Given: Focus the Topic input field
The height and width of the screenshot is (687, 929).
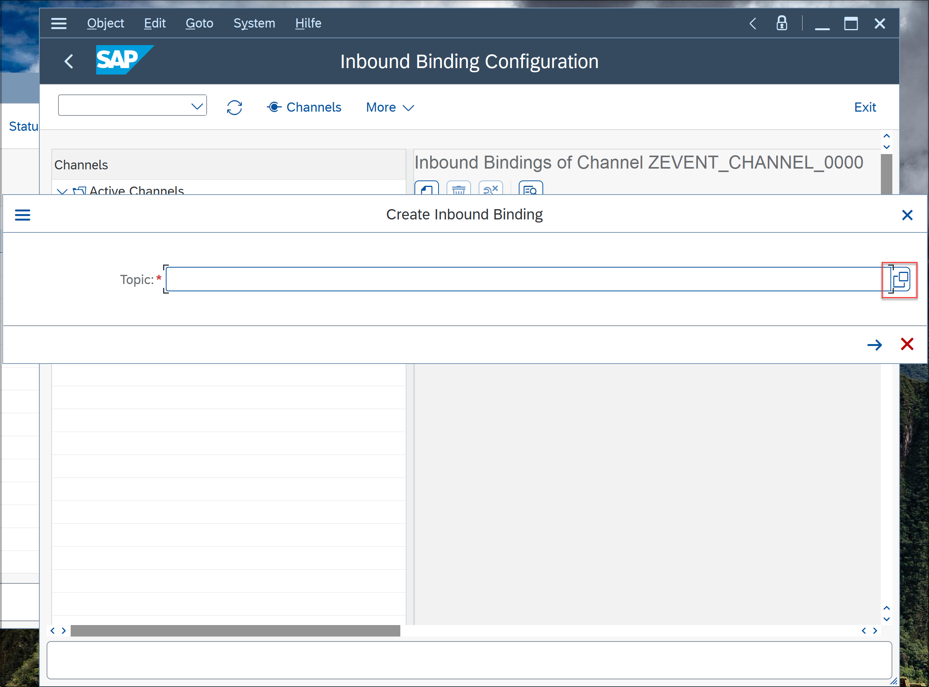Looking at the screenshot, I should click(x=528, y=279).
